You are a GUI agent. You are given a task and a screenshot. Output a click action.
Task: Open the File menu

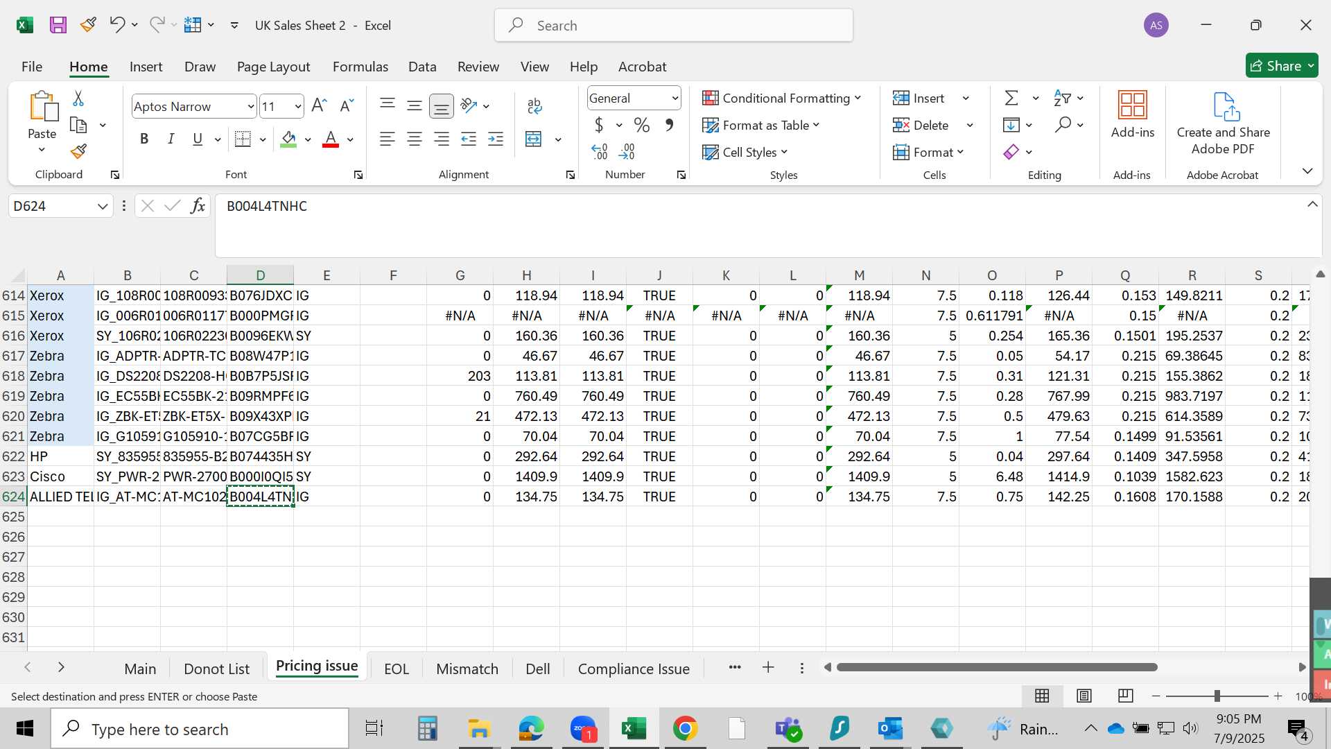(x=32, y=67)
